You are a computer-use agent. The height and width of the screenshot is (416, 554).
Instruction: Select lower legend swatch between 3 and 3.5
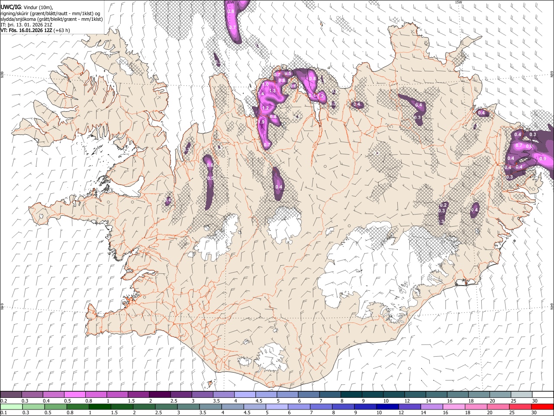tap(188, 406)
